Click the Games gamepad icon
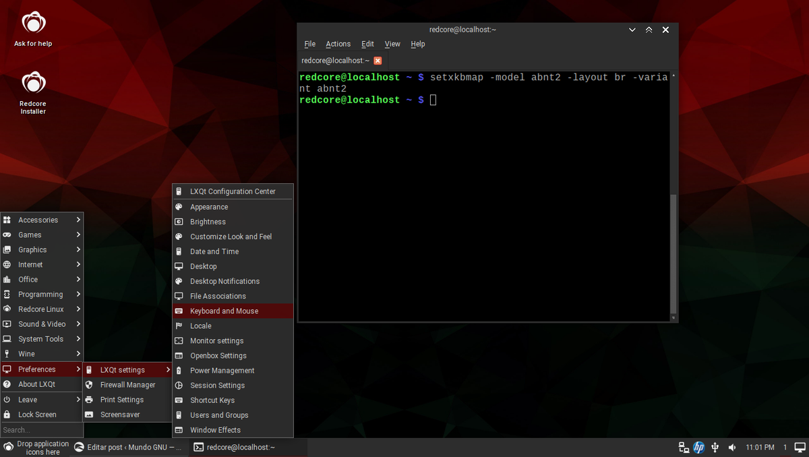Image resolution: width=809 pixels, height=457 pixels. tap(7, 235)
